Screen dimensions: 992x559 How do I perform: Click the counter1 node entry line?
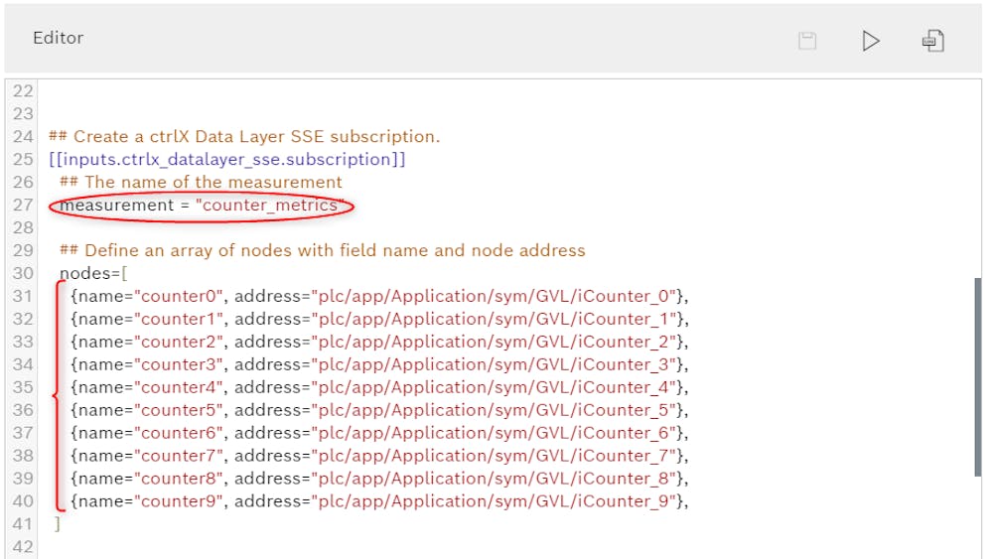click(379, 319)
